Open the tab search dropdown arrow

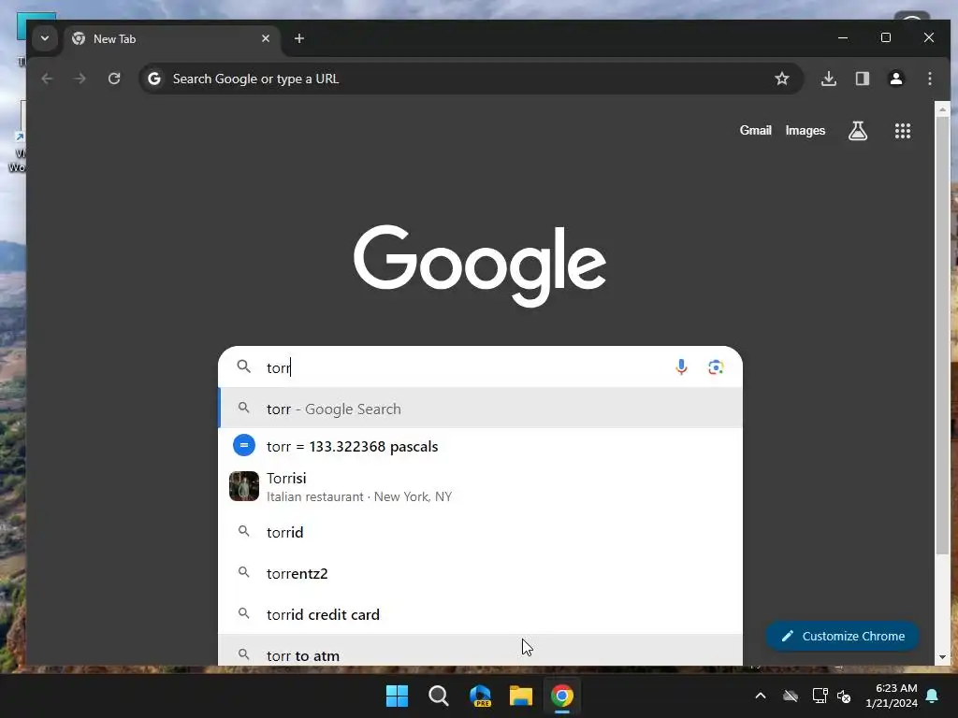coord(45,38)
